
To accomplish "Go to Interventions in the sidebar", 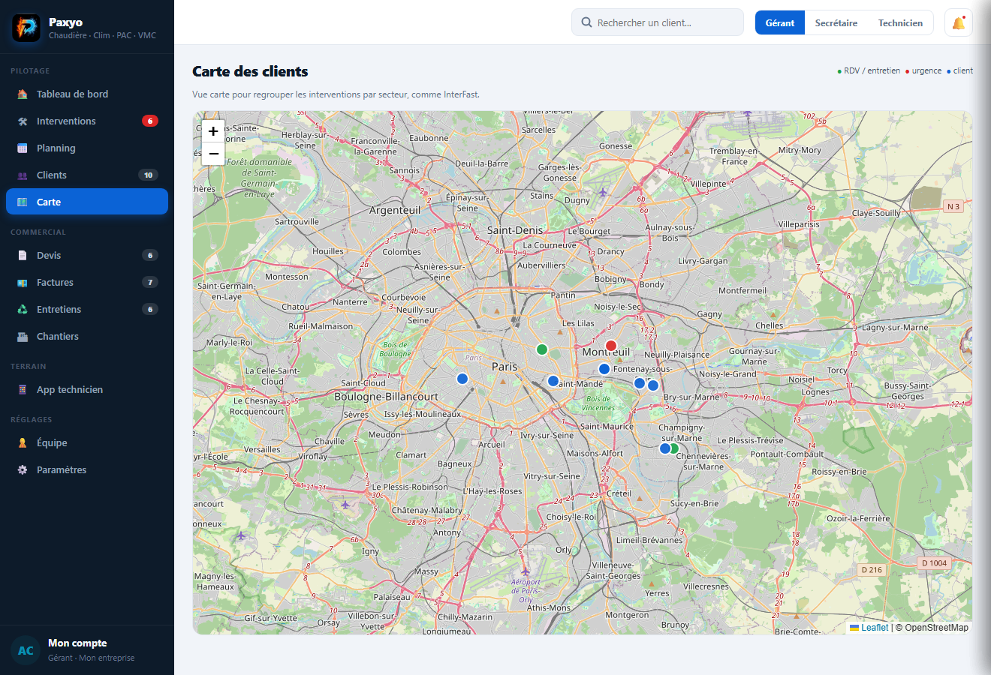I will click(87, 121).
